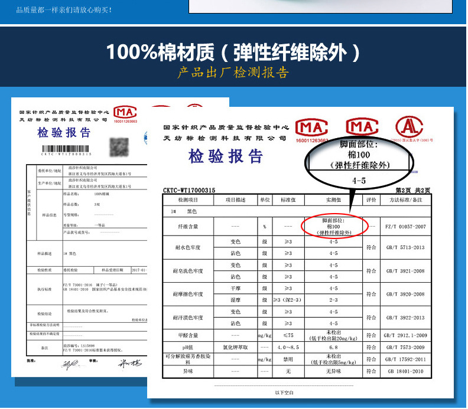Click the standard "GB 18401-2010"
This screenshot has height=409, width=468.
click(405, 371)
